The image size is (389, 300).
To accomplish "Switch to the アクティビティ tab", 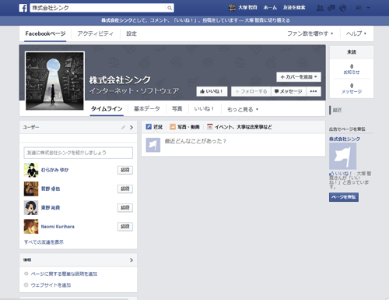I will (x=95, y=34).
